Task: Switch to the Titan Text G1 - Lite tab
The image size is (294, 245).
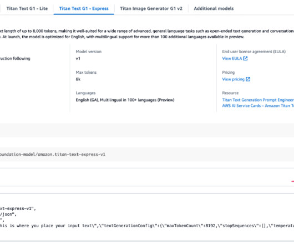Action: 27,9
